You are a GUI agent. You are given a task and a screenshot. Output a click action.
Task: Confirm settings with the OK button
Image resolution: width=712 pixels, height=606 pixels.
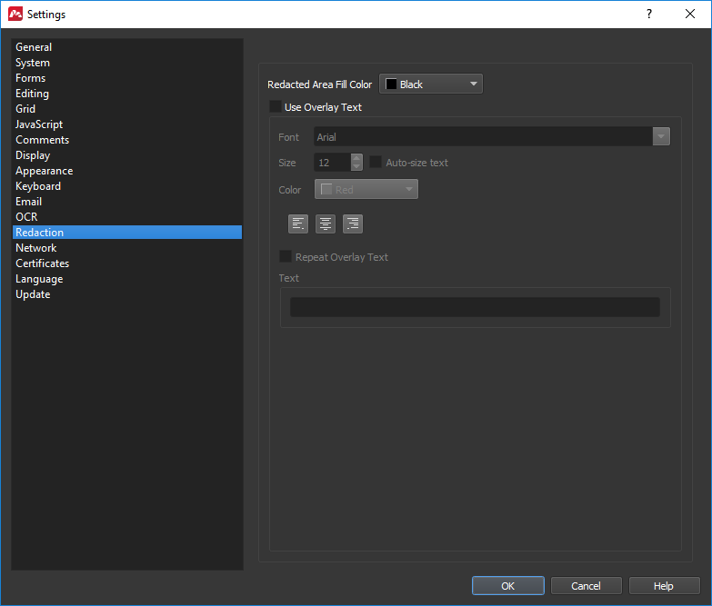(x=507, y=586)
